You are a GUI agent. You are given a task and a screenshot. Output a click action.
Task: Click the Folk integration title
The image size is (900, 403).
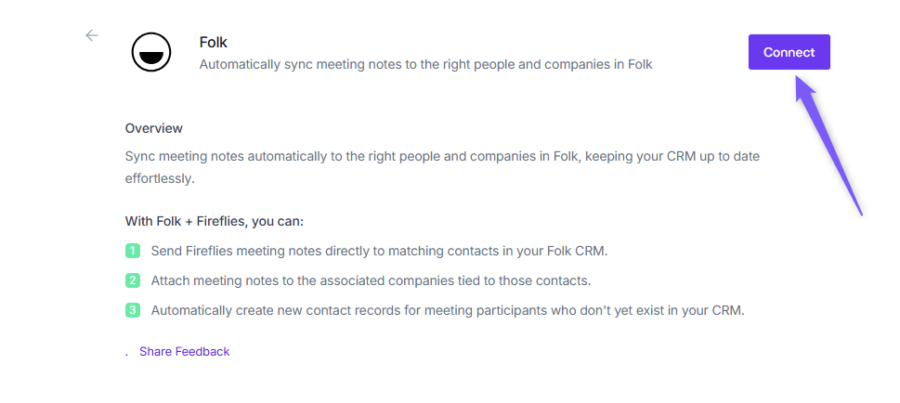pos(214,43)
